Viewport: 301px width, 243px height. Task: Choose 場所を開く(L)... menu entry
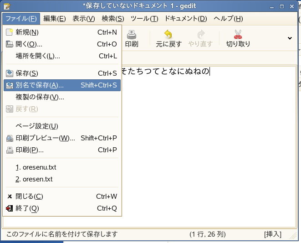62,56
